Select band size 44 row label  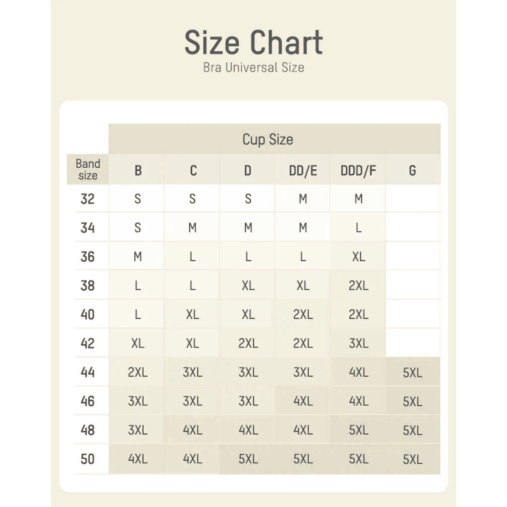pos(88,372)
